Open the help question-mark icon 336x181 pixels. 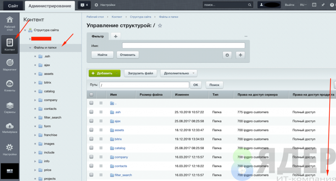tap(332, 5)
